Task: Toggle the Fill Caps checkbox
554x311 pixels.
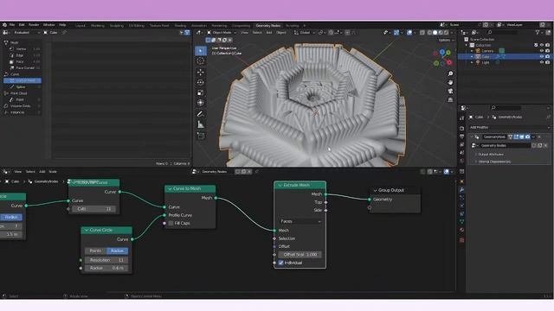Action: tap(171, 223)
